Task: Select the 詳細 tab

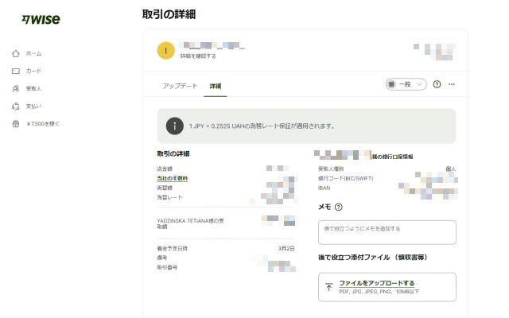Action: (216, 85)
